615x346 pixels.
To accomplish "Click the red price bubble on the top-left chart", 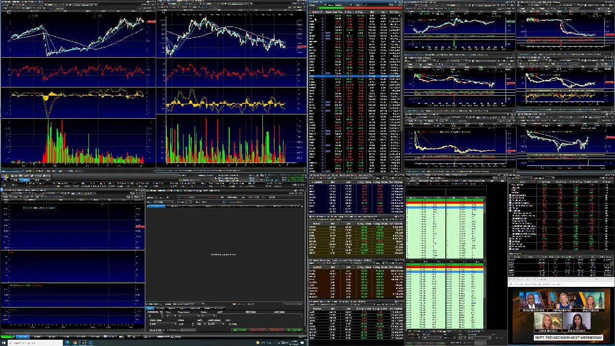I will [151, 22].
